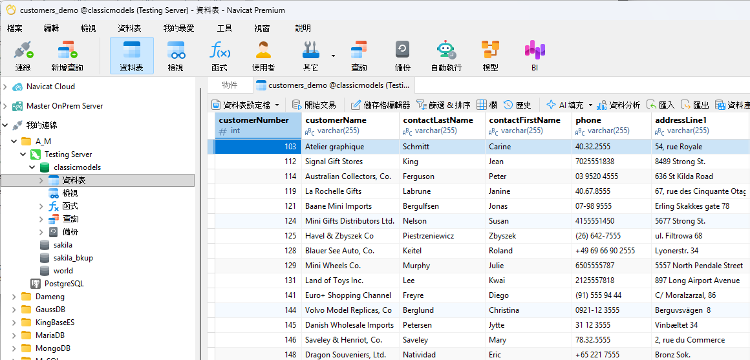Open the 備份 backup toolbar icon
Screen dimensions: 750x360
coord(403,56)
